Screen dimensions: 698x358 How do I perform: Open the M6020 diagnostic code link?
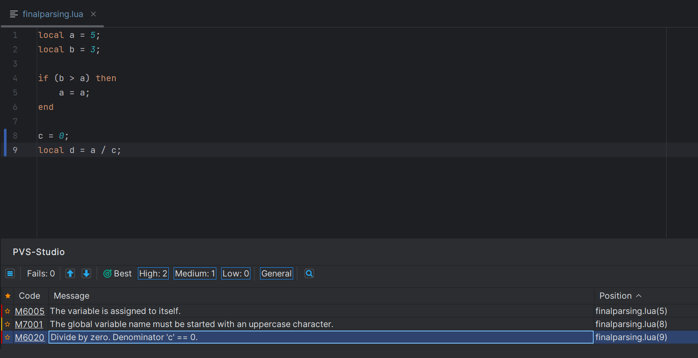coord(30,337)
